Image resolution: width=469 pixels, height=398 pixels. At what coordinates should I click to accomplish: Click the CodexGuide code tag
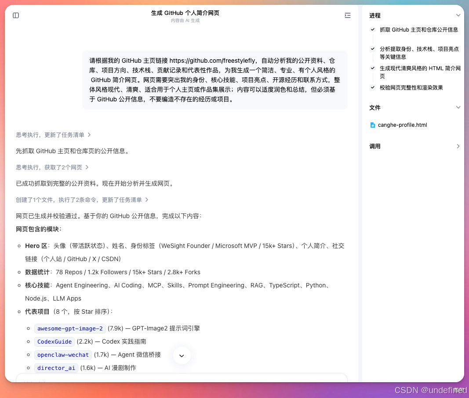coord(55,341)
